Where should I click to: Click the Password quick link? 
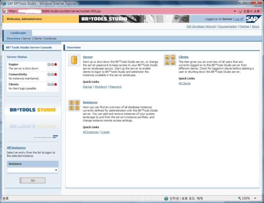tap(115, 87)
